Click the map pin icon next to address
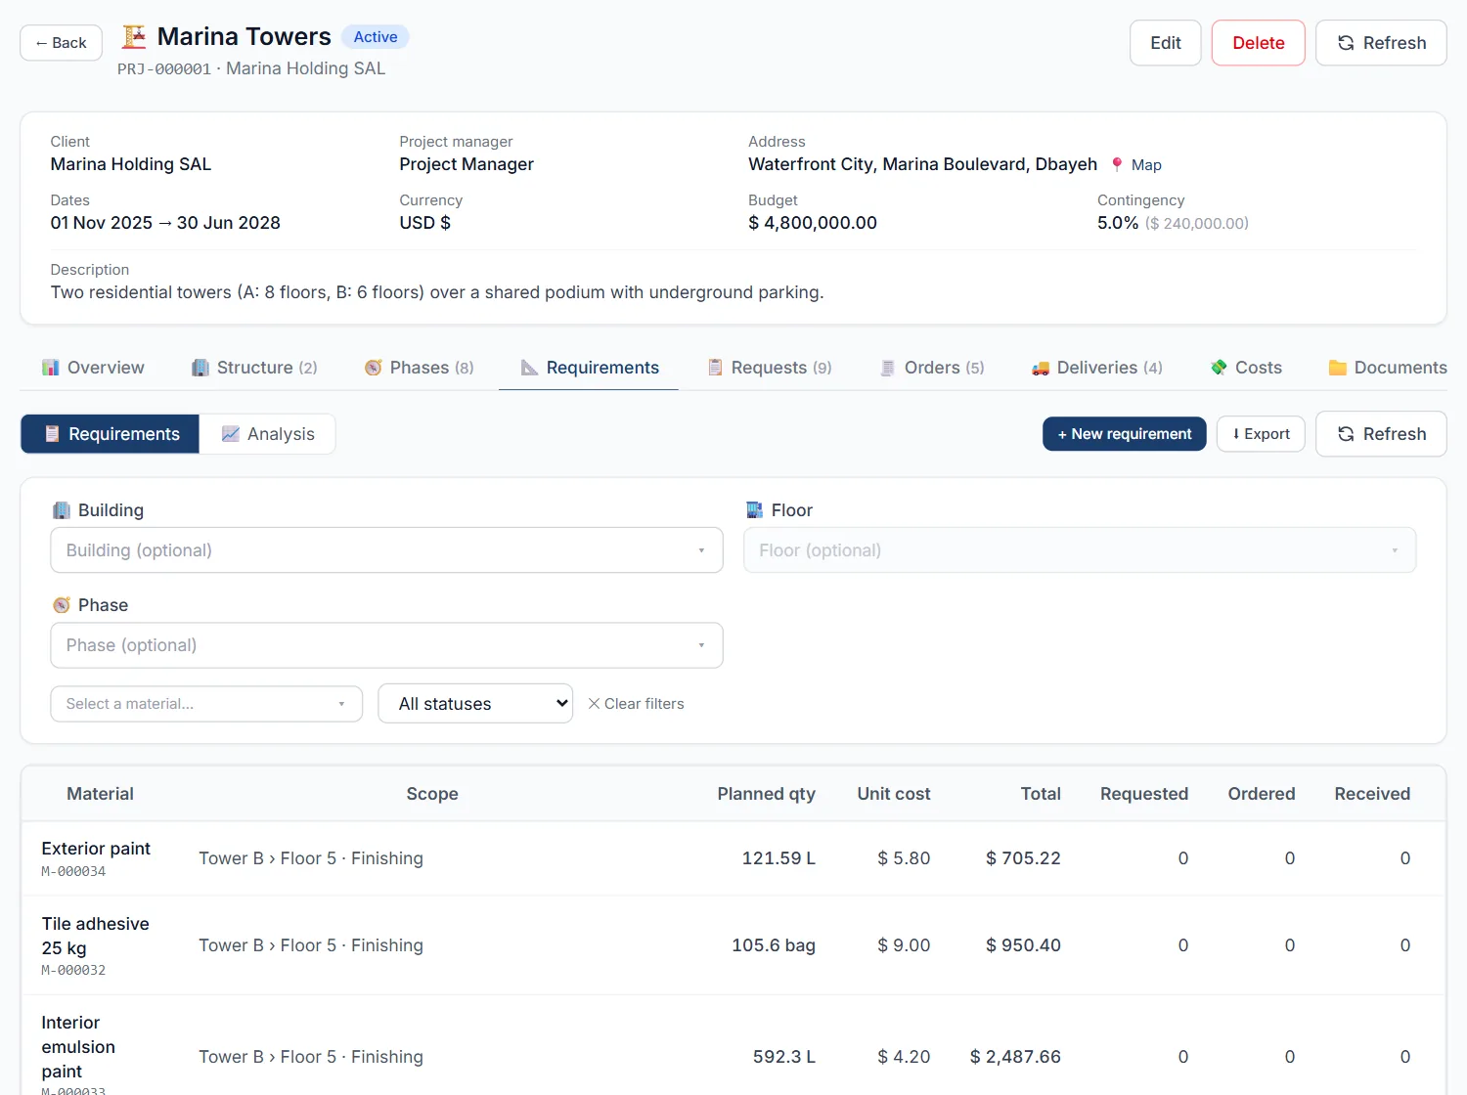The width and height of the screenshot is (1467, 1095). [x=1117, y=164]
